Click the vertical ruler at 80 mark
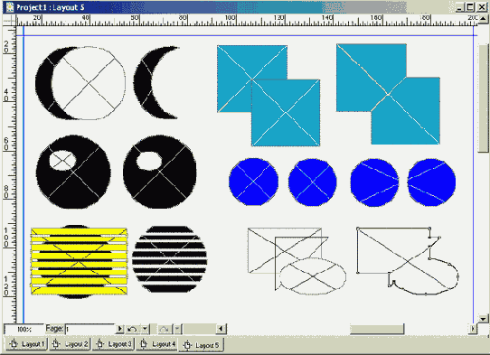Screen dimensions: 490x355 7,192
